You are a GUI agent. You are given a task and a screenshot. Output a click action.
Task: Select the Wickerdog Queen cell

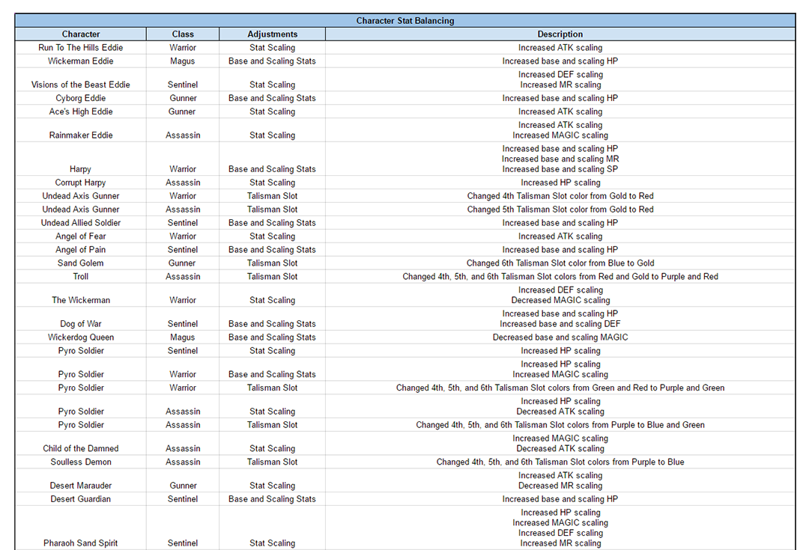[x=81, y=337]
